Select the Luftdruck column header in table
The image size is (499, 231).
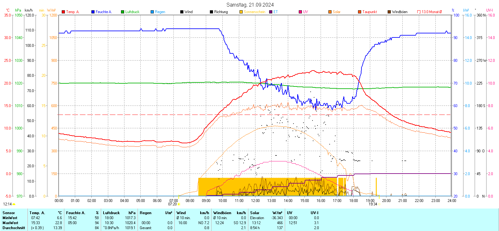(111, 213)
